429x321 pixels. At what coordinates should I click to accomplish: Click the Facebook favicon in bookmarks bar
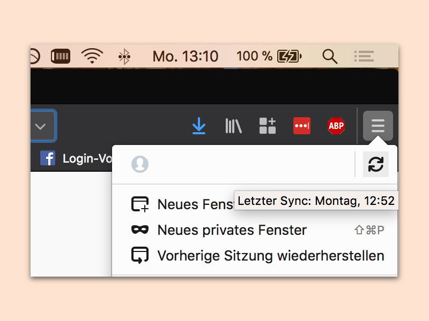click(x=48, y=158)
